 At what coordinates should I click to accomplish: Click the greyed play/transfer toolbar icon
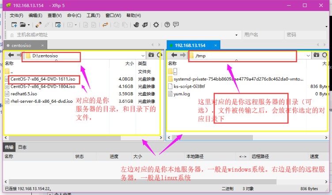[x=70, y=25]
